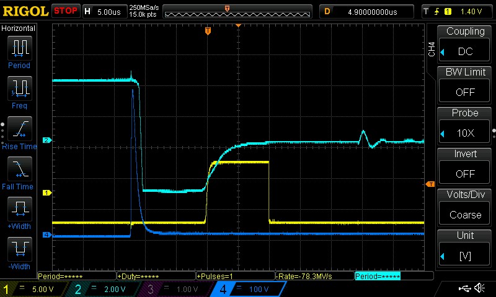Select channel 4 tab at 100 V
The height and width of the screenshot is (297, 496).
click(247, 289)
